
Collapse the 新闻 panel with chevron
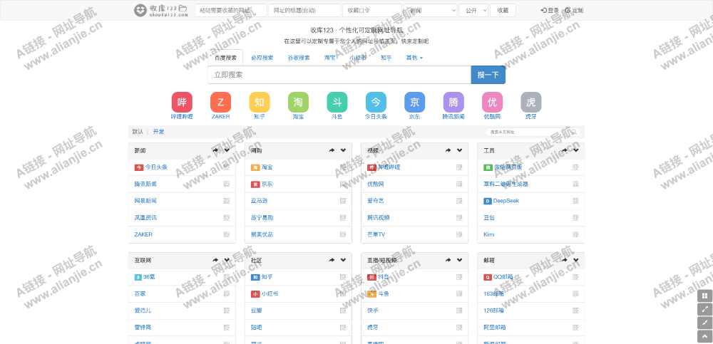(227, 150)
